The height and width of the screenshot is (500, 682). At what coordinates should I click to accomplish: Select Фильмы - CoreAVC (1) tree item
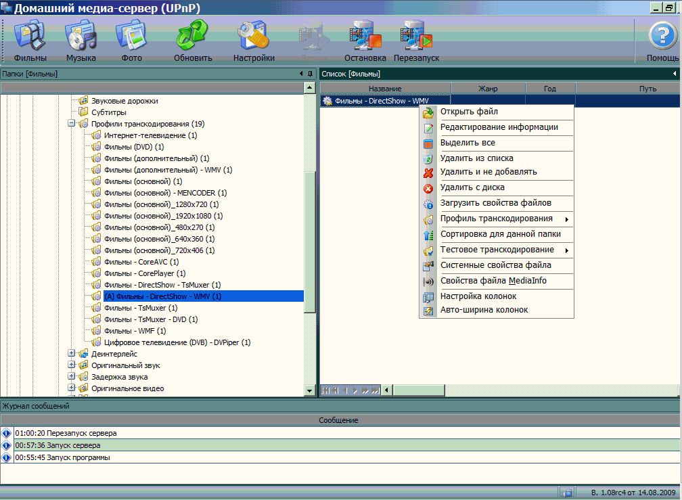coord(141,262)
